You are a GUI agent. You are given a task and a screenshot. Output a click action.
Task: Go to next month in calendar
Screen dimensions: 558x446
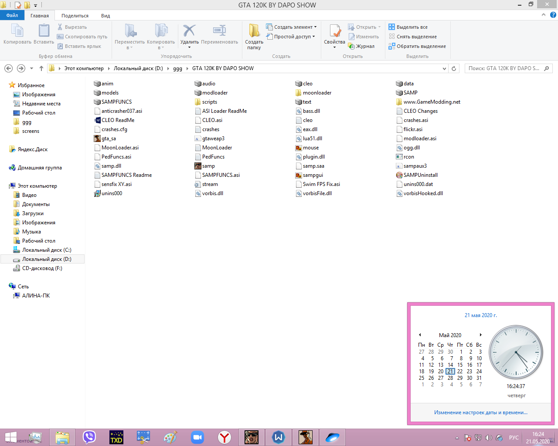(480, 335)
